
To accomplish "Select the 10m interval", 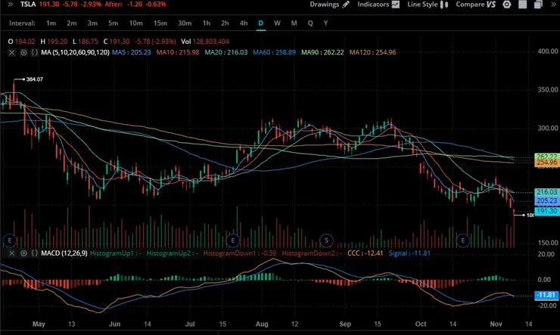I will (135, 23).
